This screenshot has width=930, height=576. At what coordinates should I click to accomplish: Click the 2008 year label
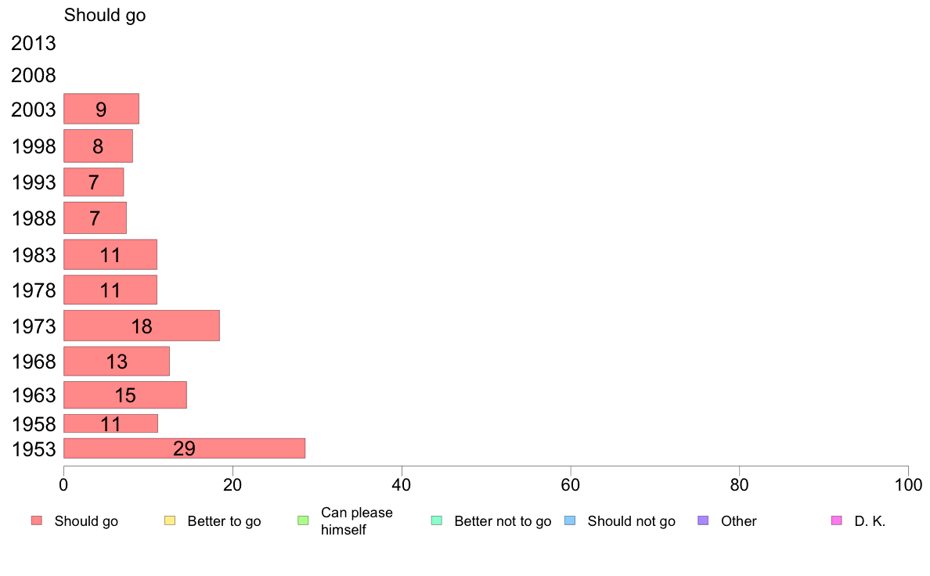(x=33, y=75)
